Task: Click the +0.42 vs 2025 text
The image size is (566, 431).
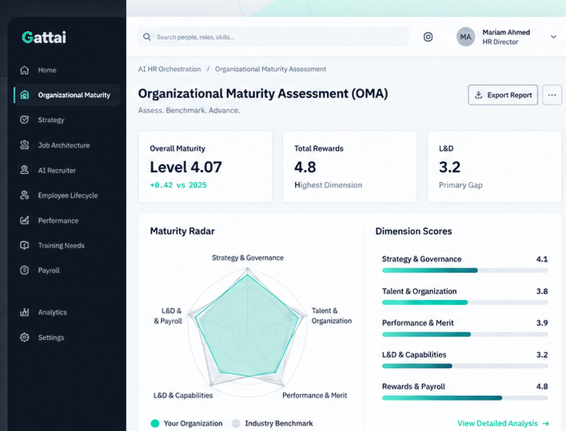Action: click(x=178, y=185)
